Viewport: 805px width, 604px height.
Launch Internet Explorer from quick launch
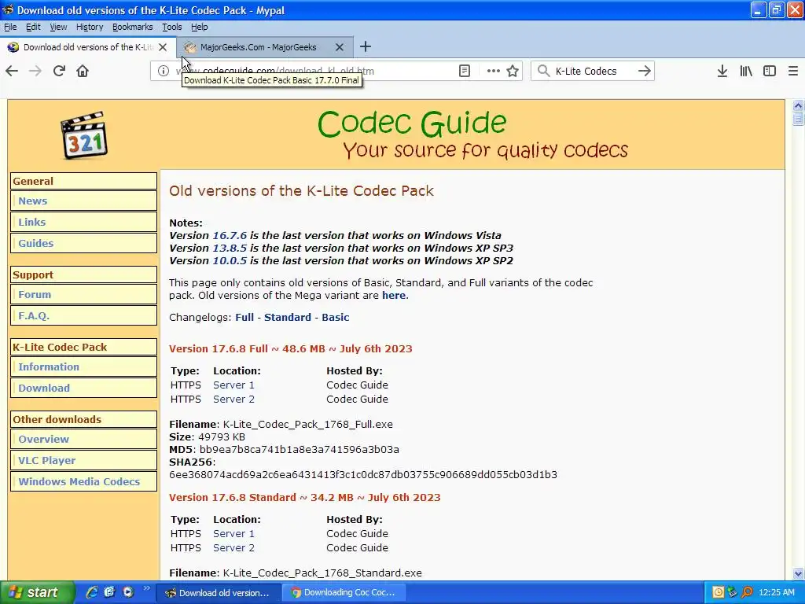[x=92, y=592]
